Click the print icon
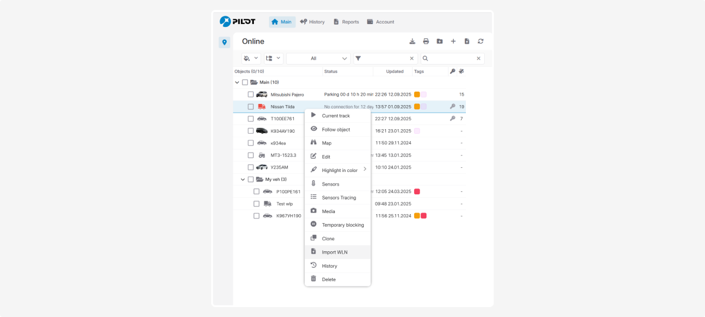The width and height of the screenshot is (705, 317). pyautogui.click(x=426, y=41)
